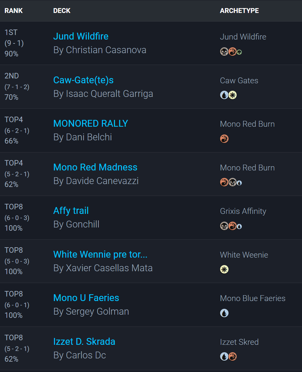Click the green mana icon for Jund Wildfire
This screenshot has width=302, height=372.
239,52
